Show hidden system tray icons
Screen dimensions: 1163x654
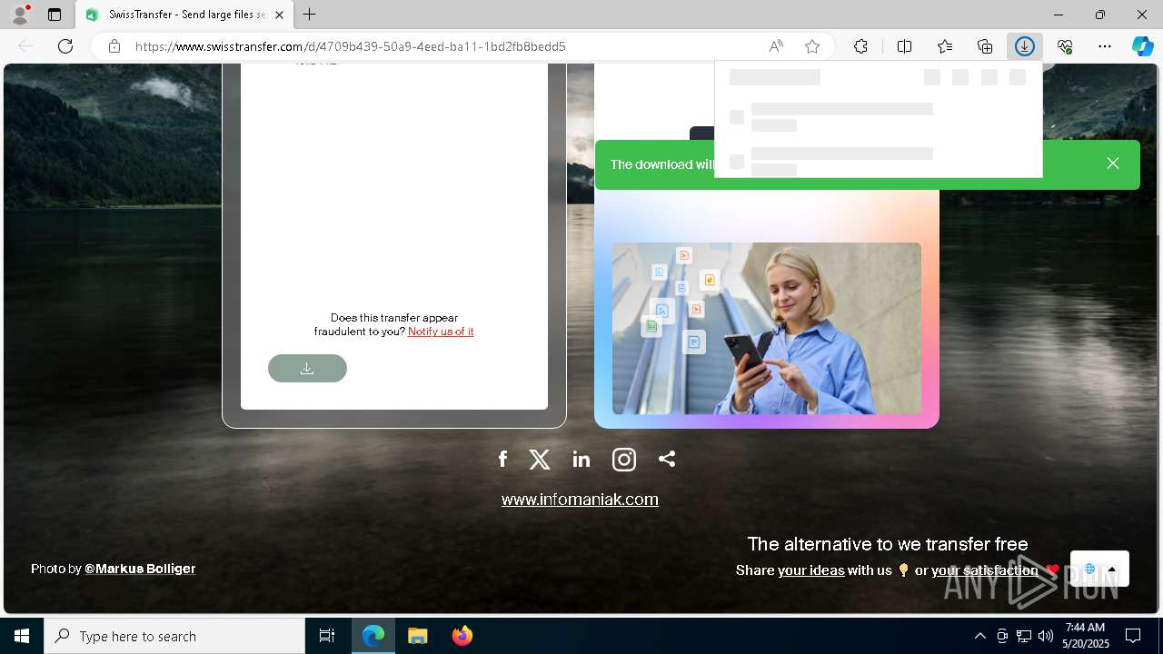tap(979, 636)
